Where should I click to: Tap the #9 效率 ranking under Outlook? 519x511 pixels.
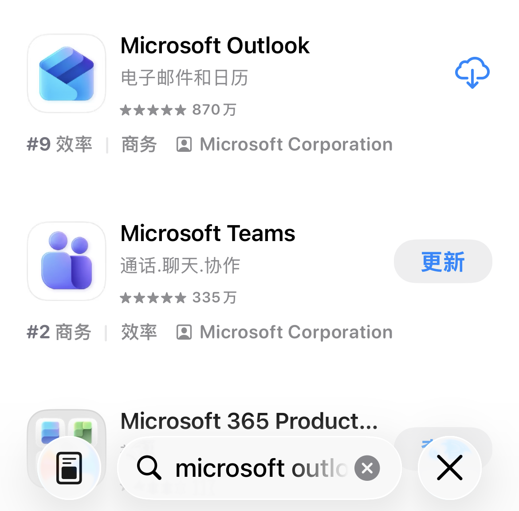tap(59, 144)
